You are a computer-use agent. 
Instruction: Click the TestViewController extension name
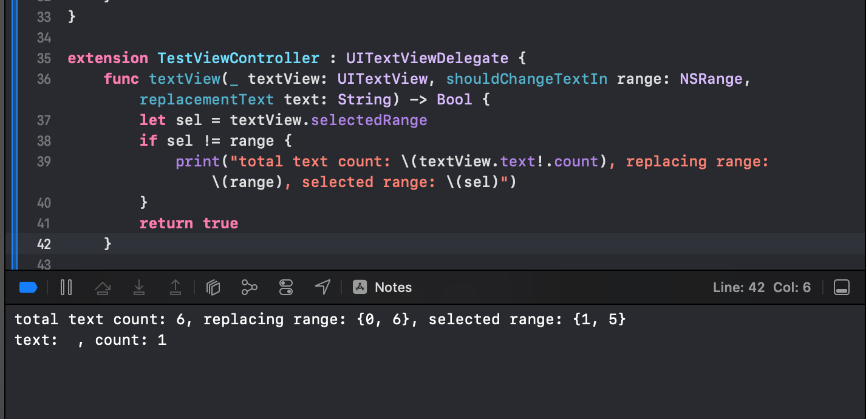pos(238,58)
